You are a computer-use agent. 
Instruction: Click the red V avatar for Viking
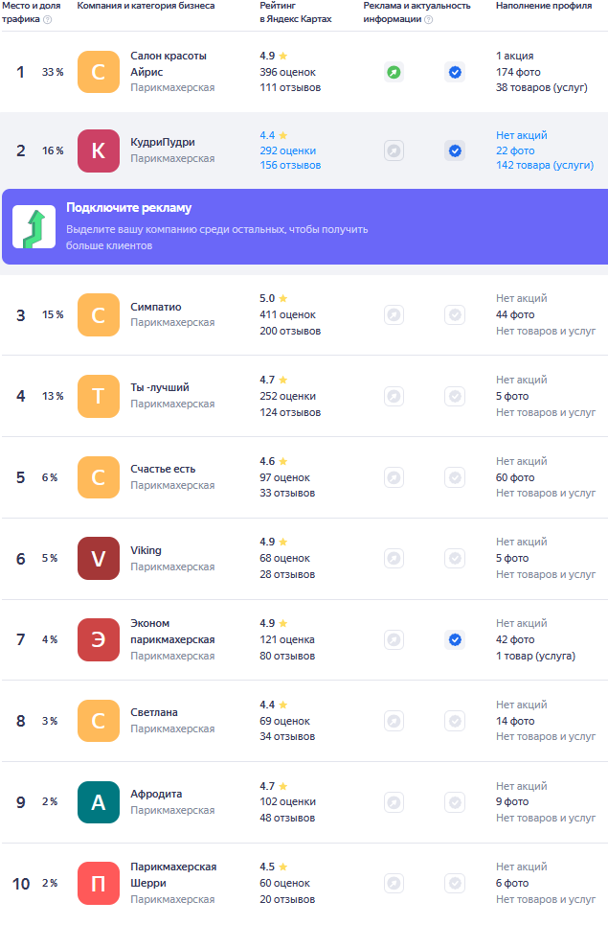(99, 559)
